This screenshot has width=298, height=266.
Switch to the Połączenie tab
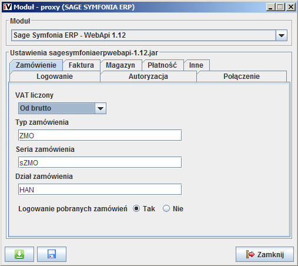(x=242, y=77)
